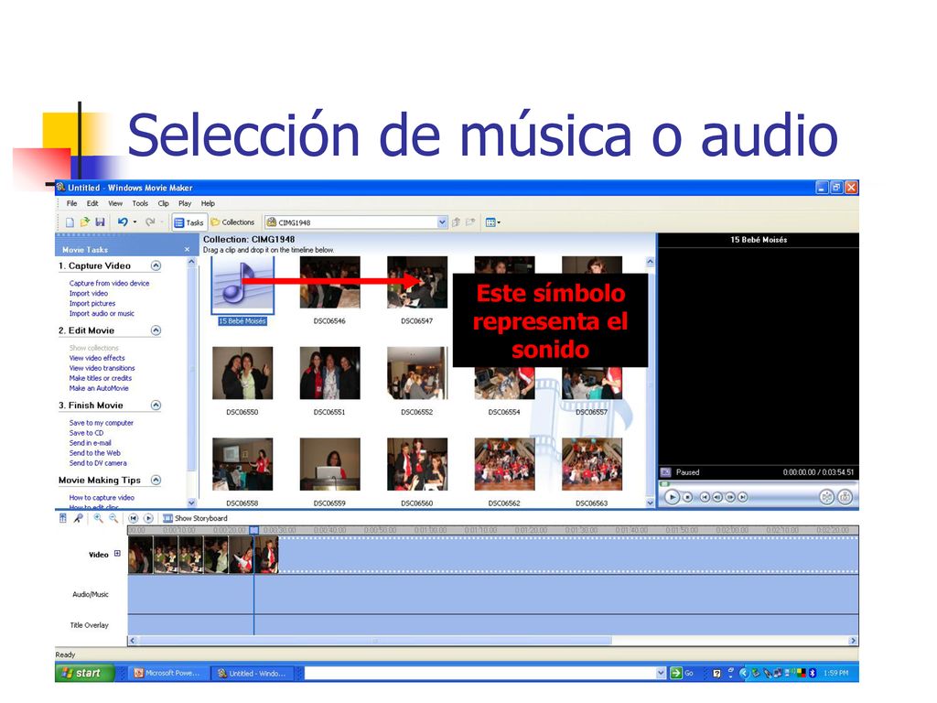The image size is (937, 703).
Task: Click Capture from video device link
Action: pyautogui.click(x=110, y=284)
